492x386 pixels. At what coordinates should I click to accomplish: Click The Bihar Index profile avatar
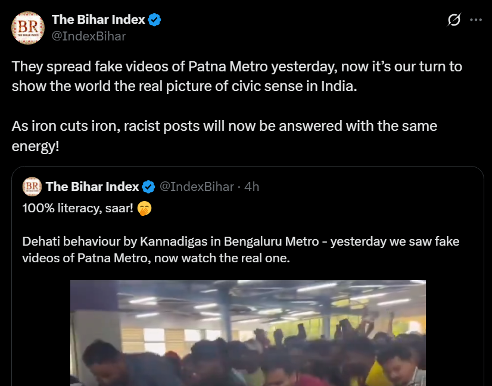[x=27, y=27]
